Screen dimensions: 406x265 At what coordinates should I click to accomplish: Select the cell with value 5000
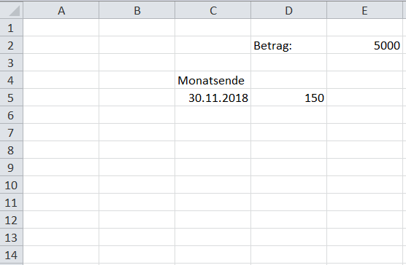point(364,45)
